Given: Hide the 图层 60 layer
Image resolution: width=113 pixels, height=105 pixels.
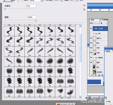Looking at the screenshot, I should click(x=91, y=38).
